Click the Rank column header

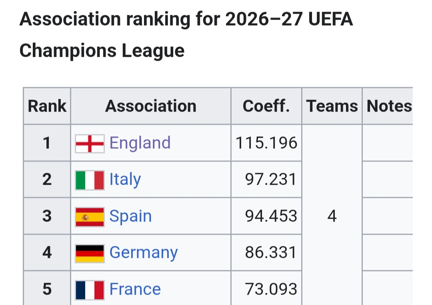point(47,106)
